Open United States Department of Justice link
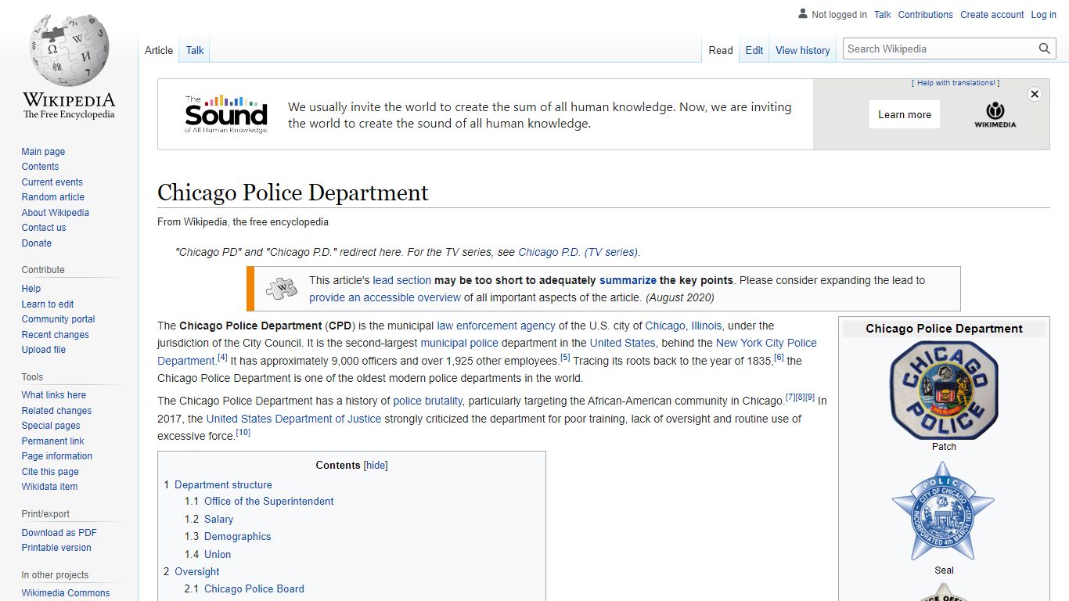Image resolution: width=1069 pixels, height=601 pixels. point(293,419)
